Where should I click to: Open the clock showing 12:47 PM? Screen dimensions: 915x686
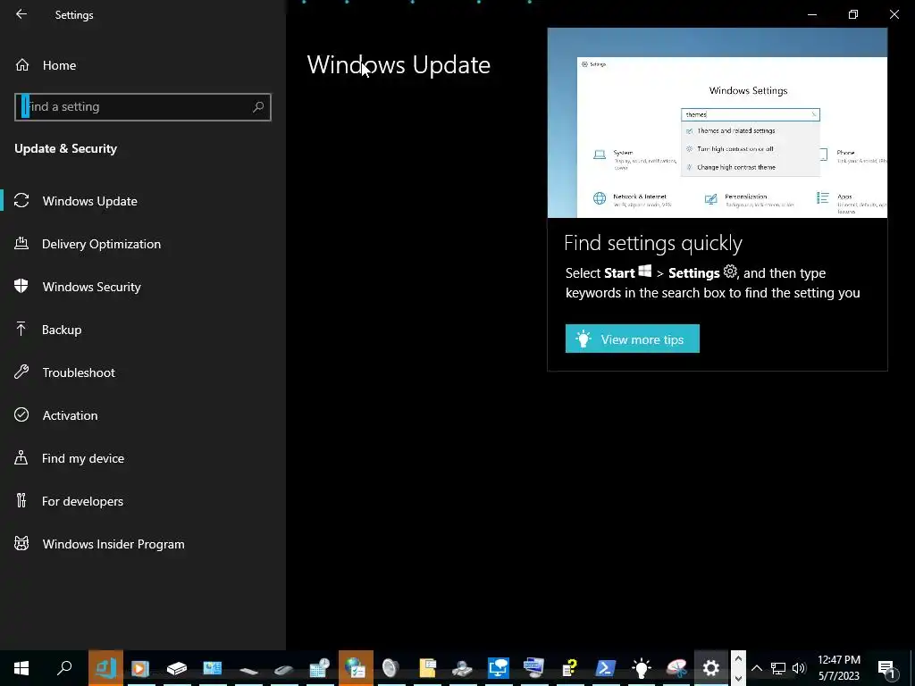point(838,668)
